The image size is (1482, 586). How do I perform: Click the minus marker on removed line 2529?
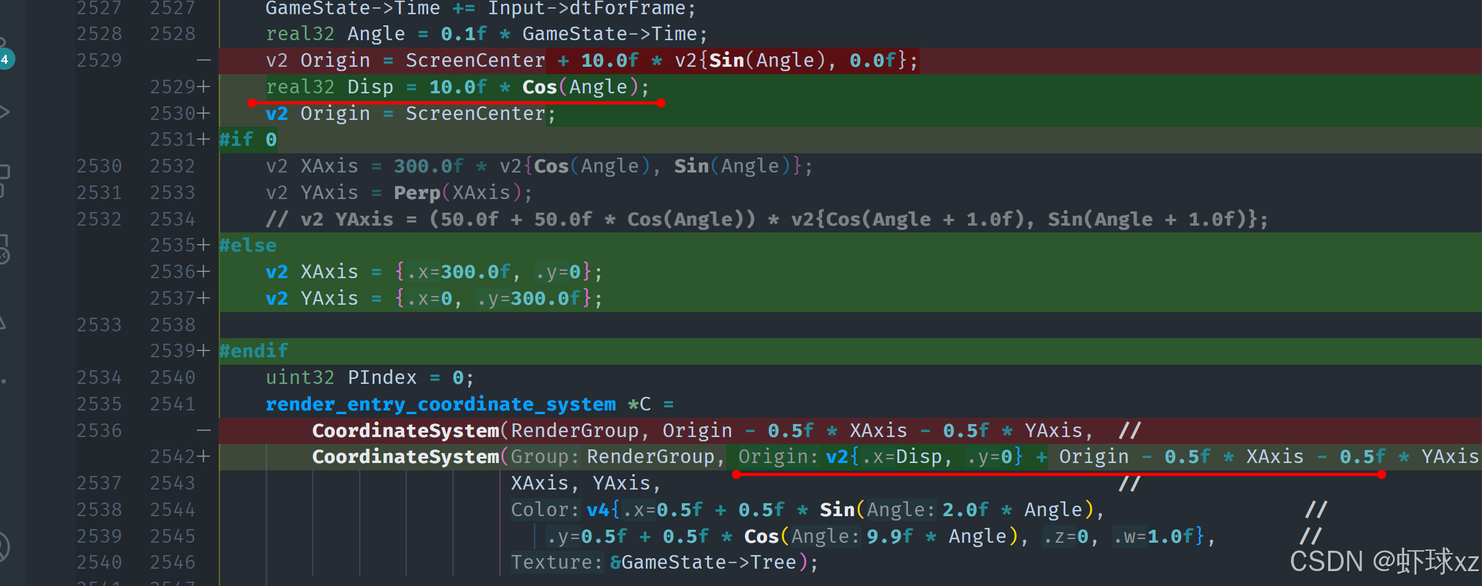pos(204,61)
